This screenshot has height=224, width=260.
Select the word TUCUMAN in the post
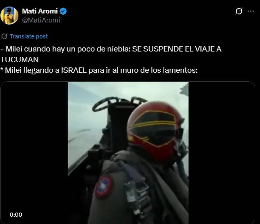(x=20, y=60)
